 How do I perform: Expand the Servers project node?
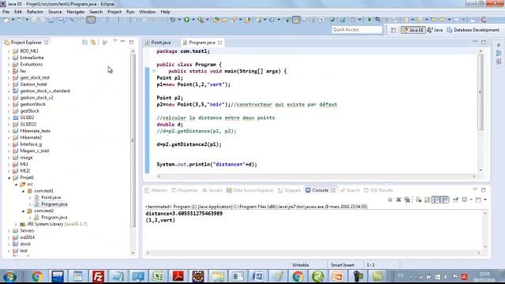tap(9, 231)
